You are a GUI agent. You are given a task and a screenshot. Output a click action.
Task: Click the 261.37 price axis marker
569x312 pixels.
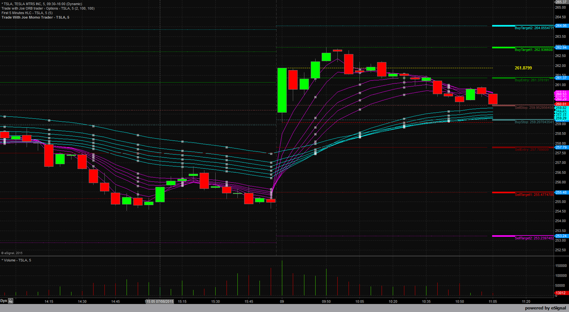tap(561, 78)
